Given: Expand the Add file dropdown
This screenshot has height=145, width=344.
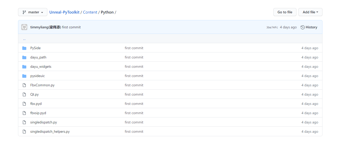Looking at the screenshot, I should [x=310, y=12].
